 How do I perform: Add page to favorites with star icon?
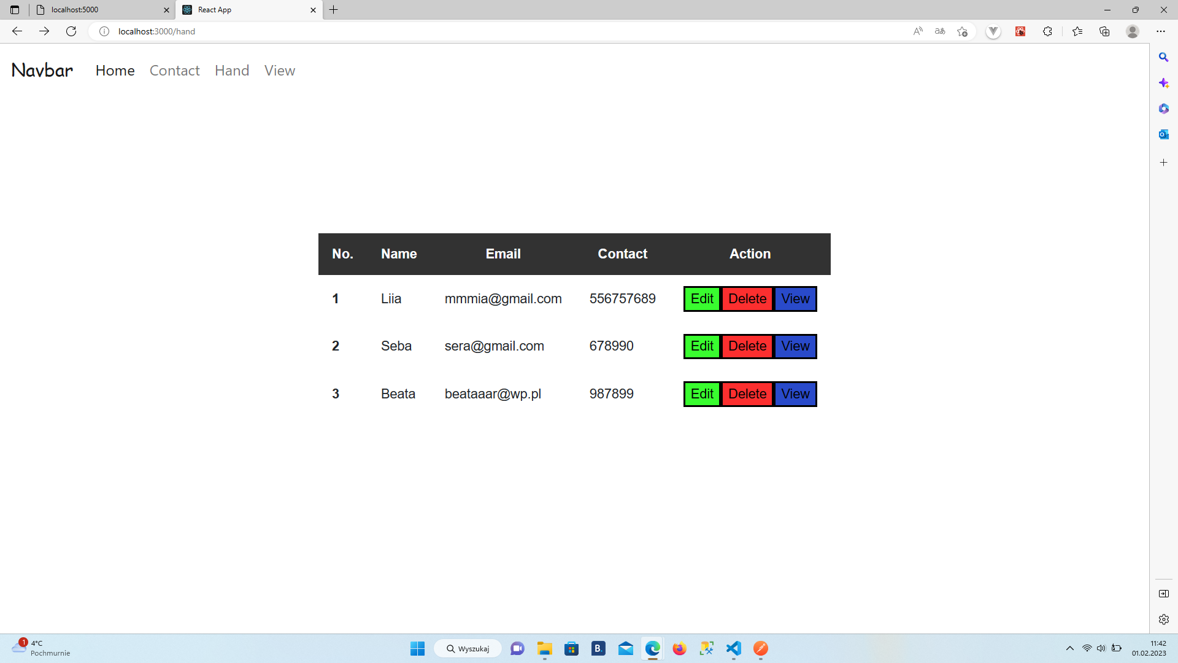pos(962,31)
